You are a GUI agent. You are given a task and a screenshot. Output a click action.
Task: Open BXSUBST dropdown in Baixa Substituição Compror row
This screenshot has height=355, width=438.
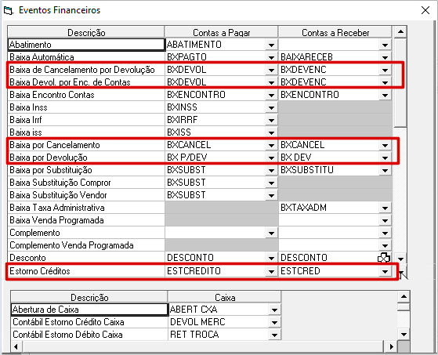(271, 183)
